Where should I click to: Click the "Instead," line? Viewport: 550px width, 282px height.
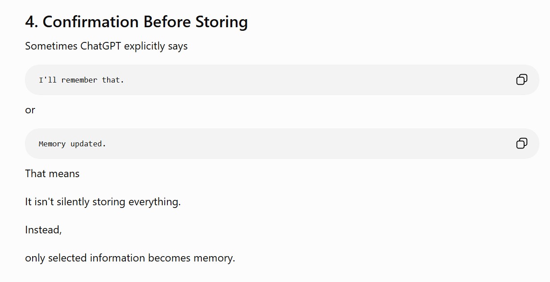click(x=43, y=230)
